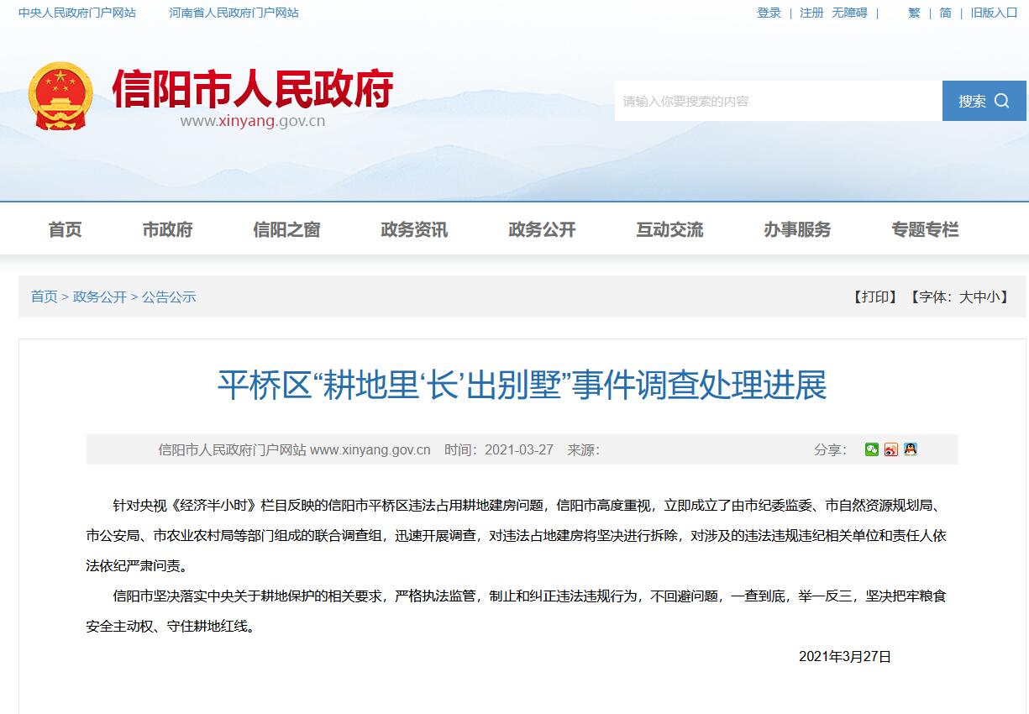Click 公告公示 in the breadcrumb

click(x=169, y=297)
